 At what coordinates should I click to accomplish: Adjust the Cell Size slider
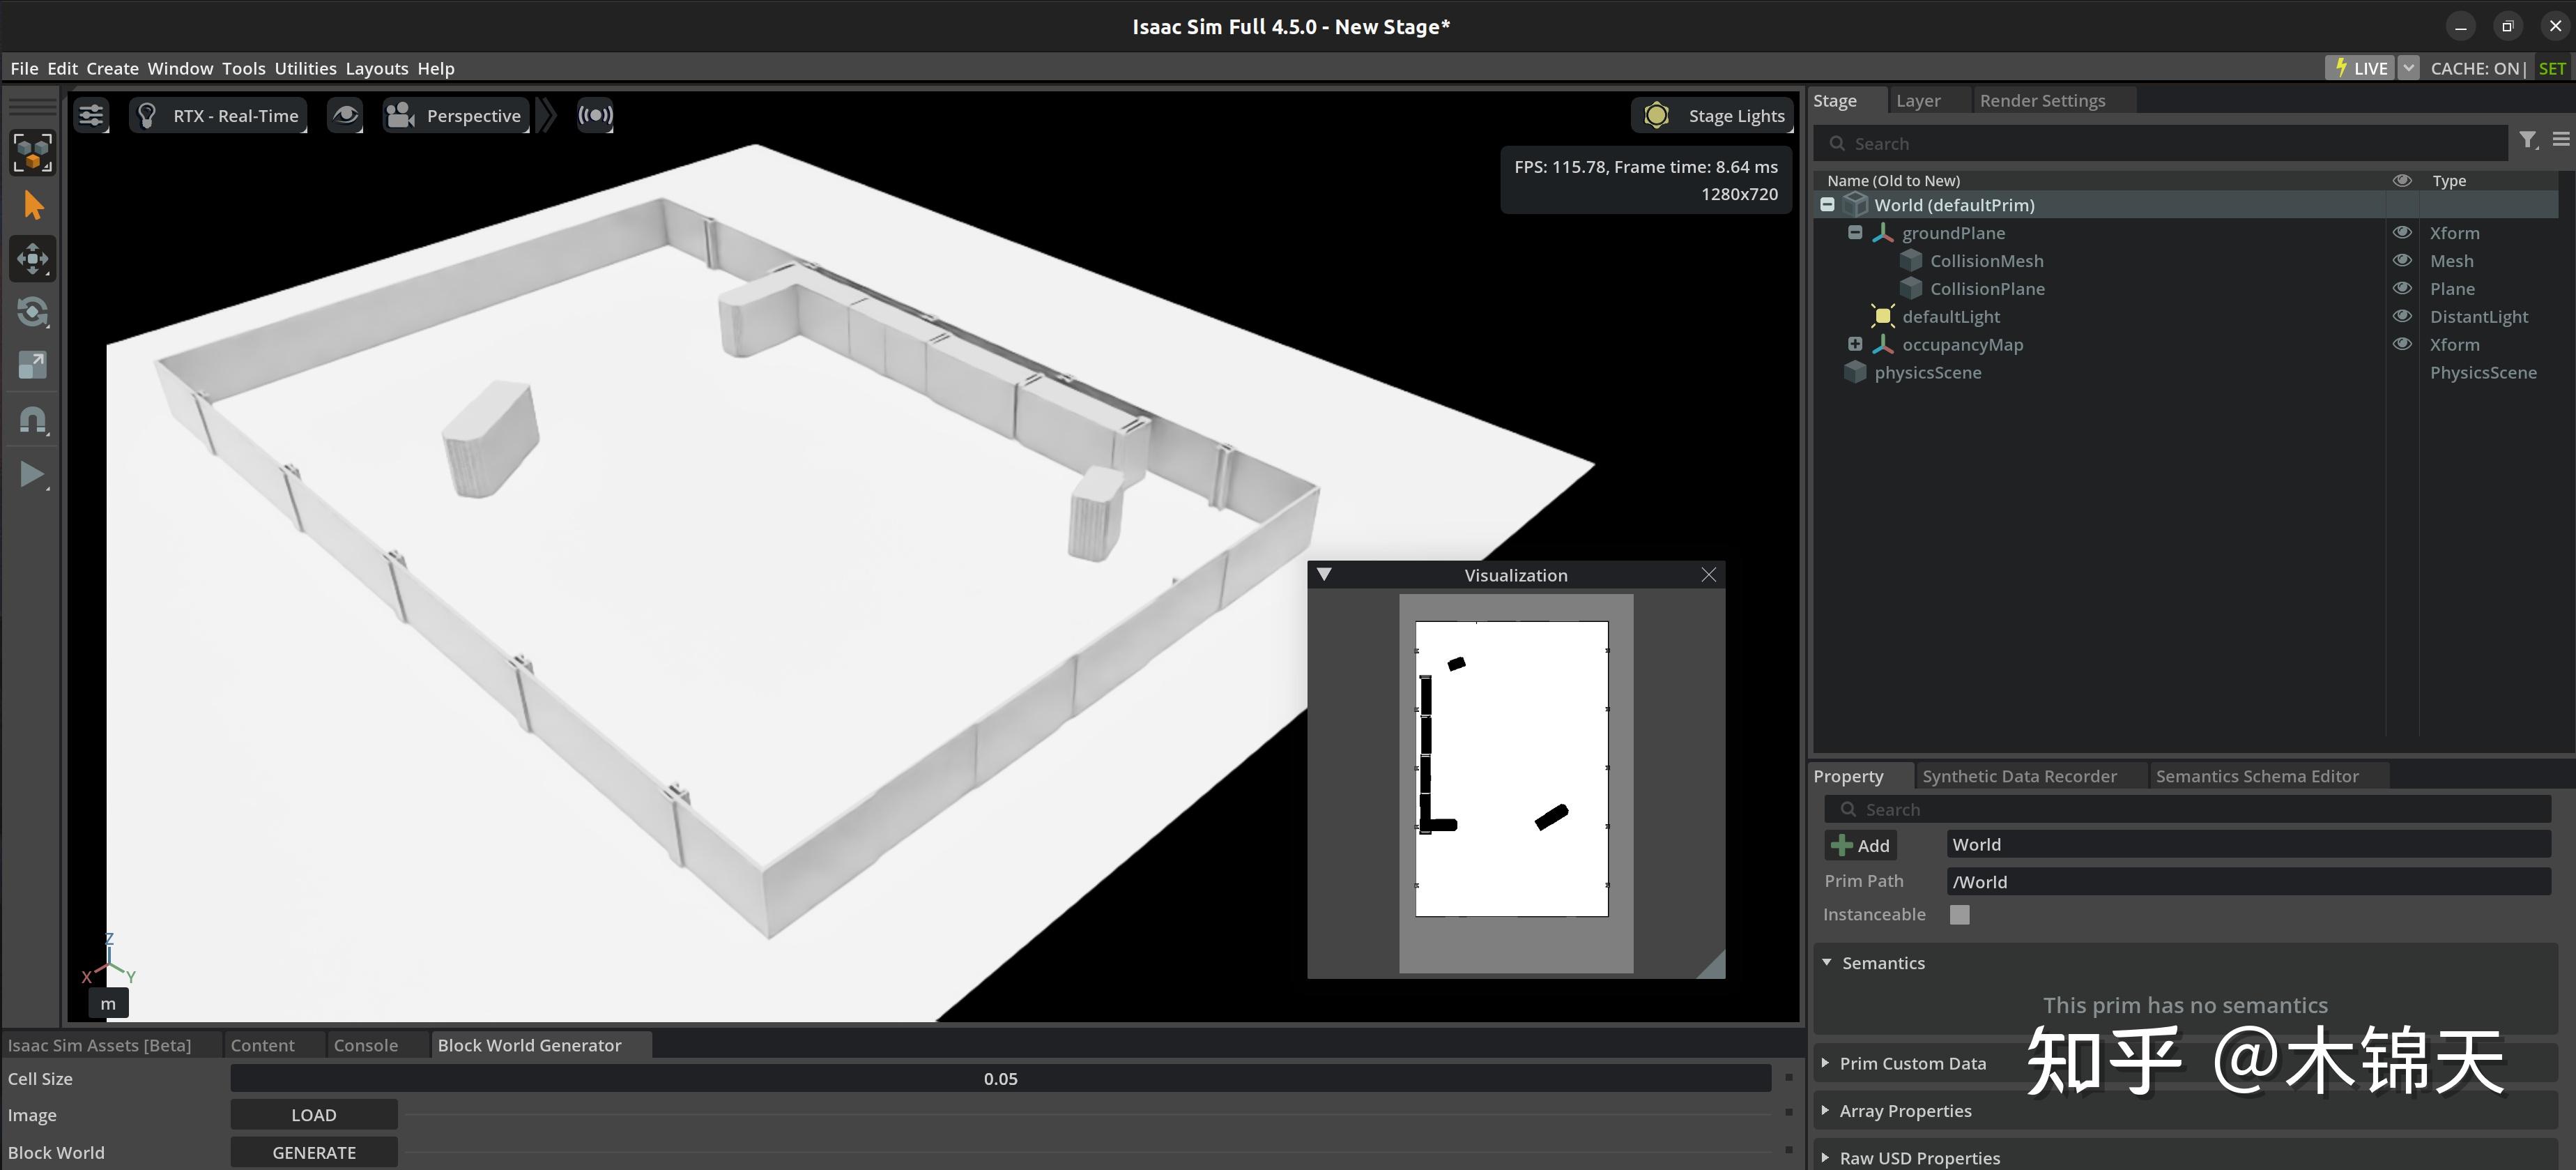[x=1000, y=1078]
